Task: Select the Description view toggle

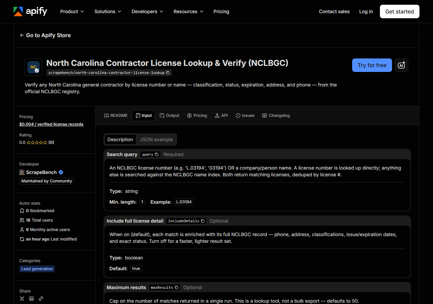Action: tap(120, 140)
